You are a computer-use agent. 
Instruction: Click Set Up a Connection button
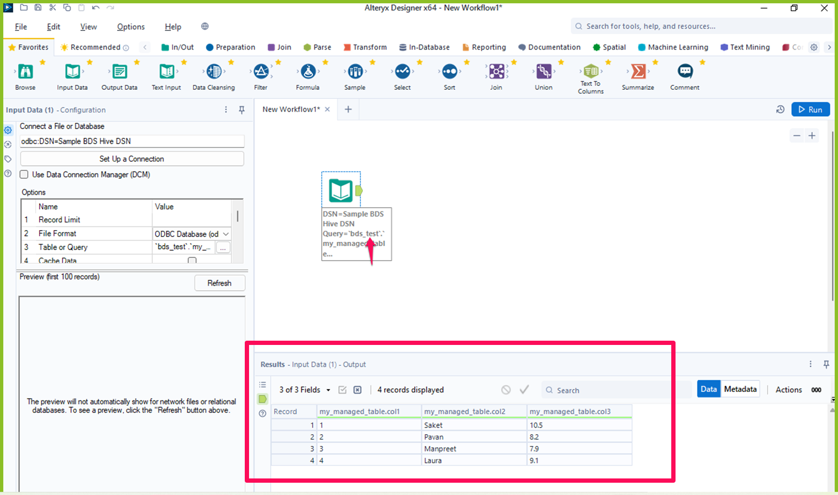(132, 159)
